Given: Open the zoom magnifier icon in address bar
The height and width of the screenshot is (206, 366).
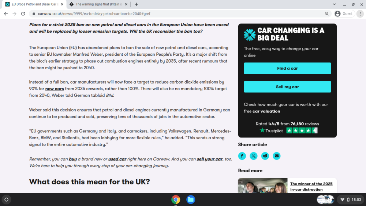Looking at the screenshot, I should tap(327, 14).
